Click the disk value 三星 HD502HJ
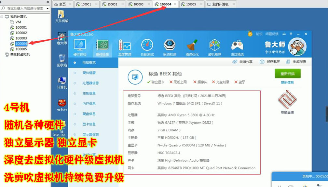This screenshot has height=187, width=328. click(x=177, y=138)
